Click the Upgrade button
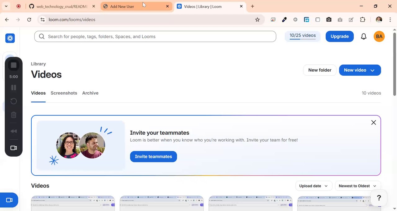Viewport: 397px width, 211px height. [340, 36]
